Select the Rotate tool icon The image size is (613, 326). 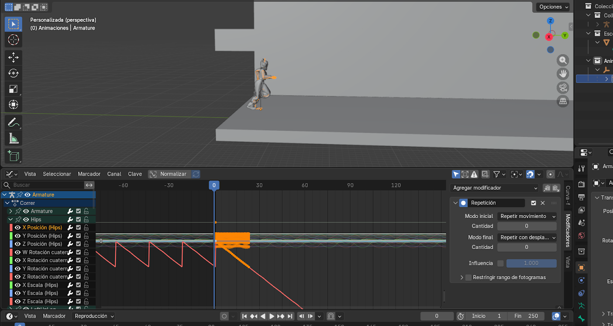pos(14,73)
